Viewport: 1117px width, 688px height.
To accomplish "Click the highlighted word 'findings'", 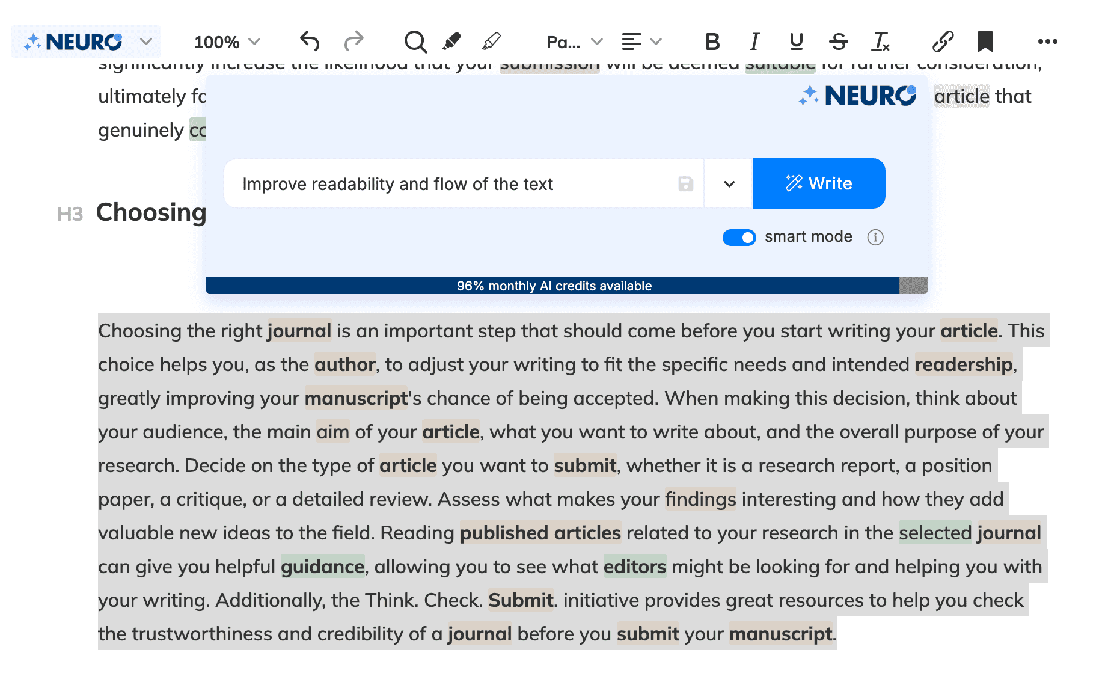I will [700, 499].
